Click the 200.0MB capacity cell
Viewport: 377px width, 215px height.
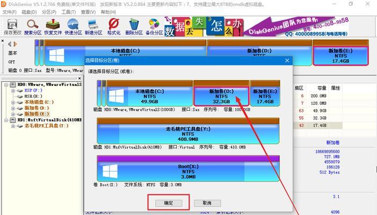tap(318, 96)
